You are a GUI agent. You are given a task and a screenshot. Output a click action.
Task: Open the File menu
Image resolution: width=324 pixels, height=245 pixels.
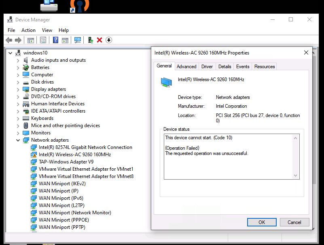pos(11,30)
